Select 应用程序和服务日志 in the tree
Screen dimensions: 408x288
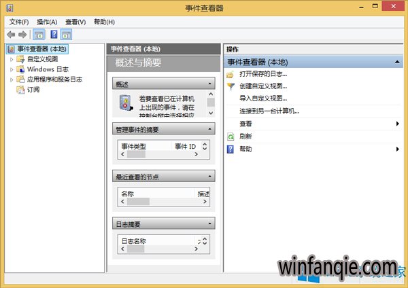[54, 79]
